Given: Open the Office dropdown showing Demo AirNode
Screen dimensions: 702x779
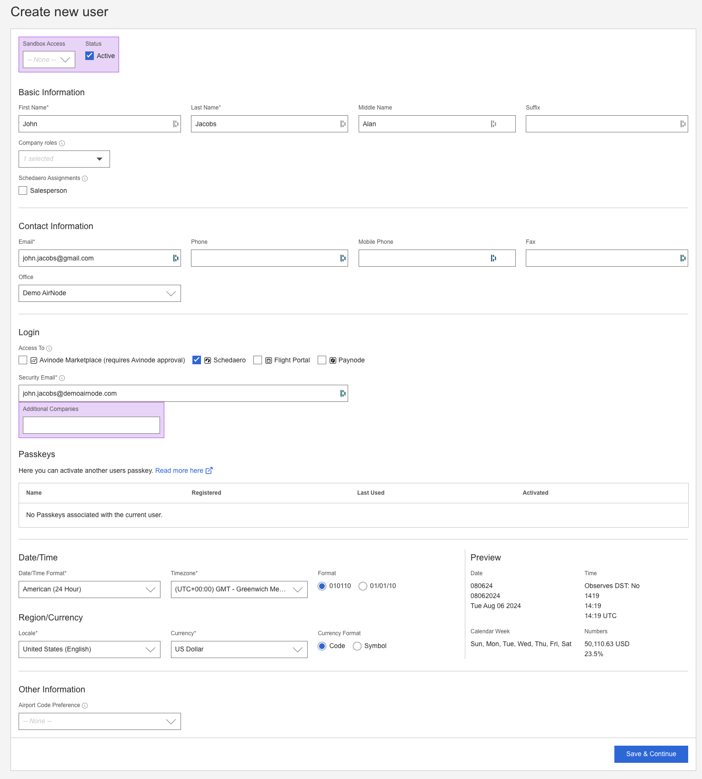Looking at the screenshot, I should tap(100, 293).
